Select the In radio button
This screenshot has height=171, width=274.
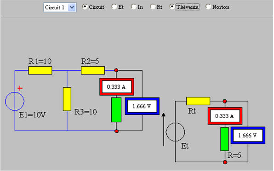[x=134, y=7]
